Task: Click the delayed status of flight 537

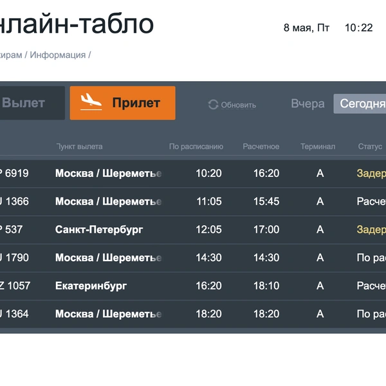Action: (371, 230)
